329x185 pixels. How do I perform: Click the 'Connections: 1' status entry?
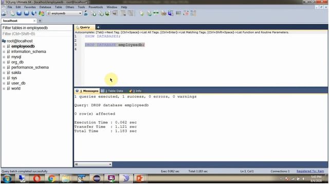tap(280, 171)
